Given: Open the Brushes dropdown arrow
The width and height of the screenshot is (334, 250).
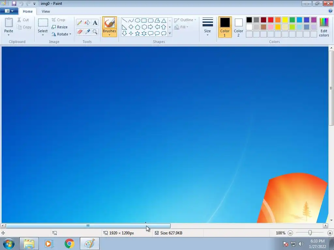Looking at the screenshot, I should [x=109, y=35].
